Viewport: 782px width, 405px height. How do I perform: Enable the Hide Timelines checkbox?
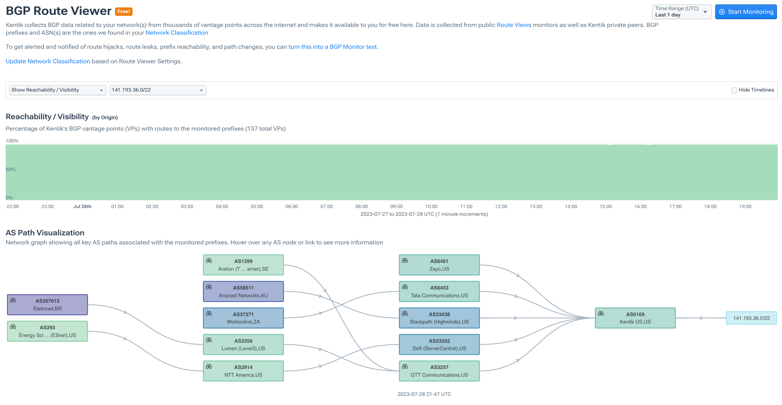pos(734,90)
